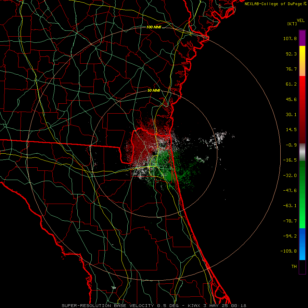Click the 100 NMI range ring label
Viewport: 308px width, 308px height.
tap(154, 27)
